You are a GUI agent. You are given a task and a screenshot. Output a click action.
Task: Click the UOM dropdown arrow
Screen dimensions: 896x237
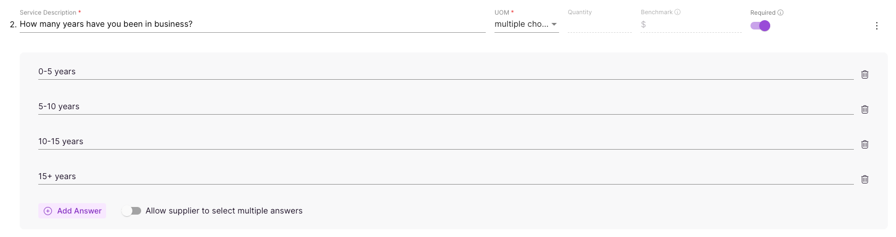tap(554, 25)
